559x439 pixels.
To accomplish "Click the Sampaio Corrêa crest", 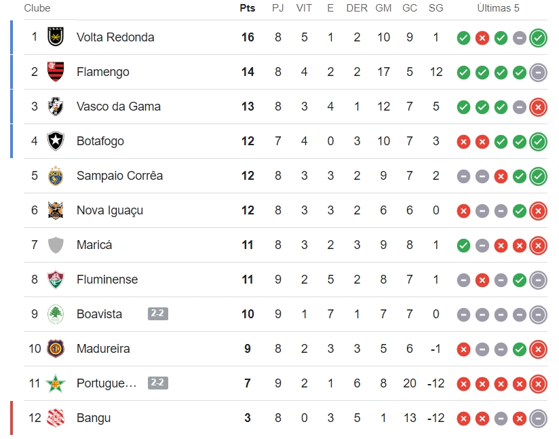I will 56,175.
